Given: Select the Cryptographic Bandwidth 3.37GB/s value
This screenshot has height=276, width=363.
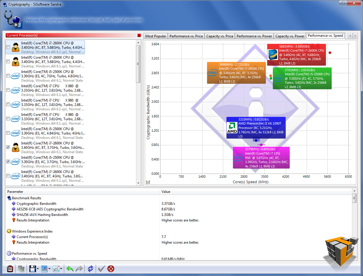Looking at the screenshot, I should pos(168,204).
